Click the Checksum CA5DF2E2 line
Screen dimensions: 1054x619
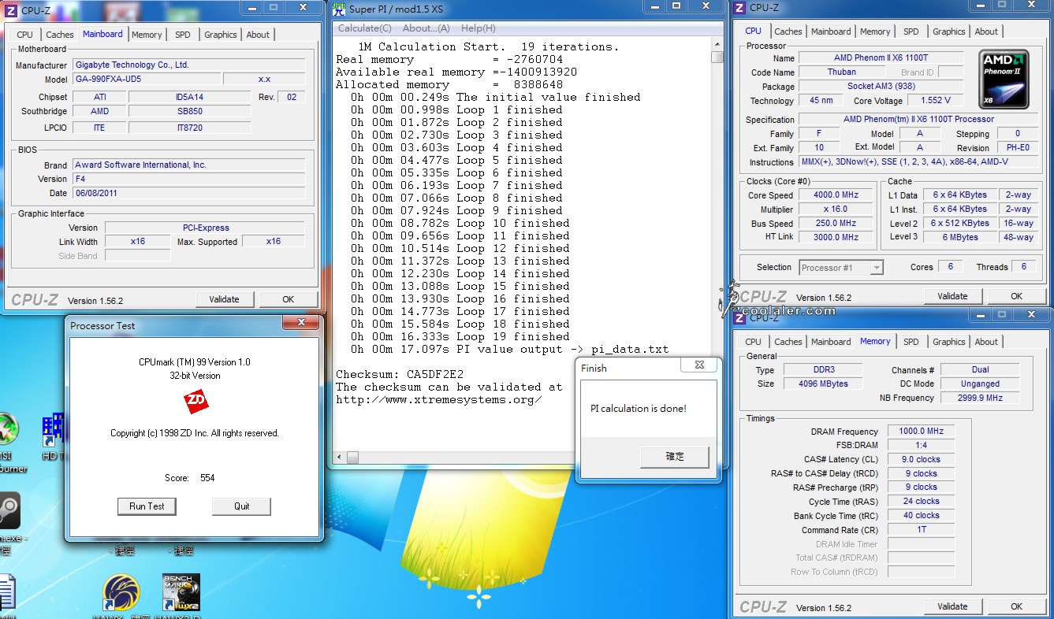tap(400, 374)
